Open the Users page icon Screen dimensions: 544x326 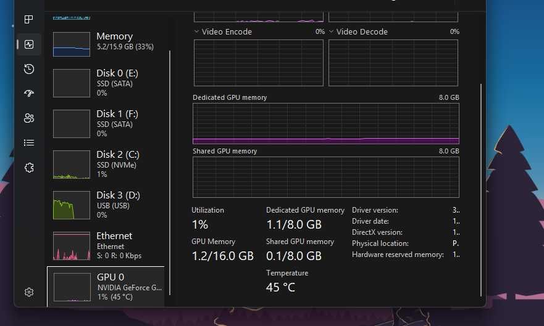point(28,118)
